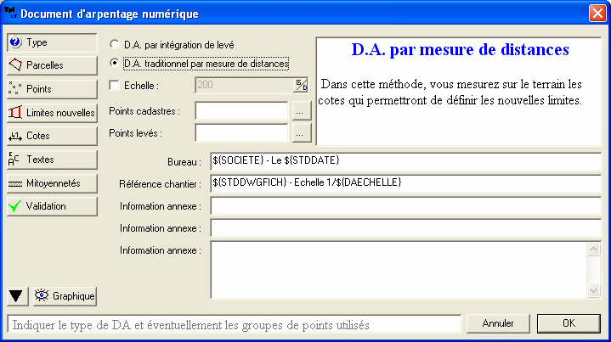Select D.A. traditionnel par mesure de distances
611x342 pixels.
pyautogui.click(x=116, y=64)
